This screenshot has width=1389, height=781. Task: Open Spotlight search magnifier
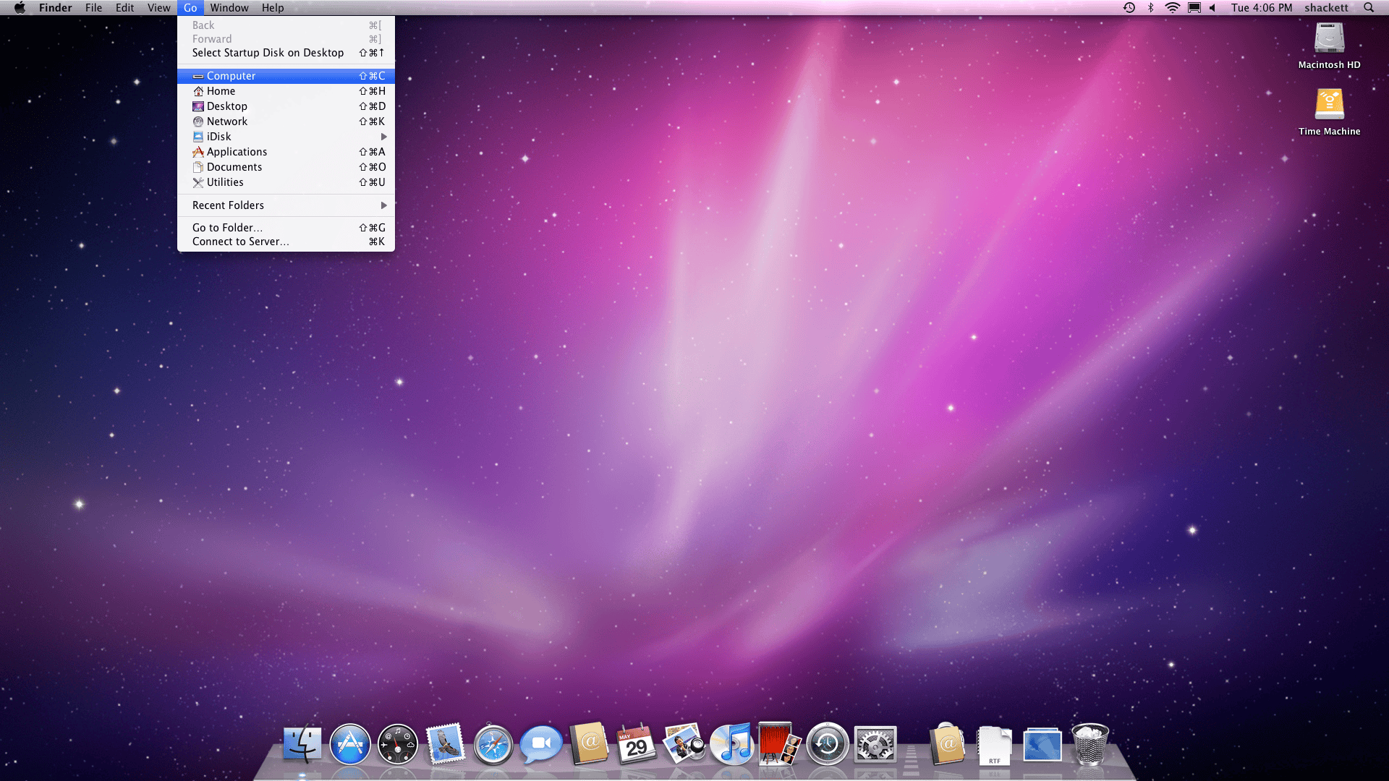pyautogui.click(x=1369, y=8)
